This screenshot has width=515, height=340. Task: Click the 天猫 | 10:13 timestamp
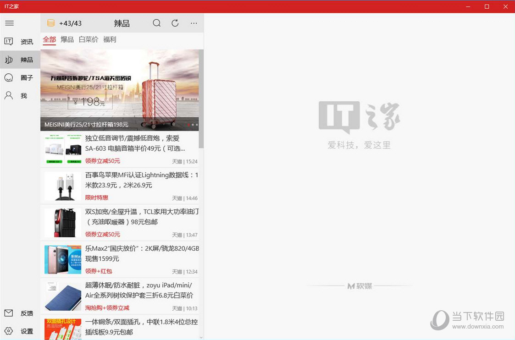click(x=185, y=308)
